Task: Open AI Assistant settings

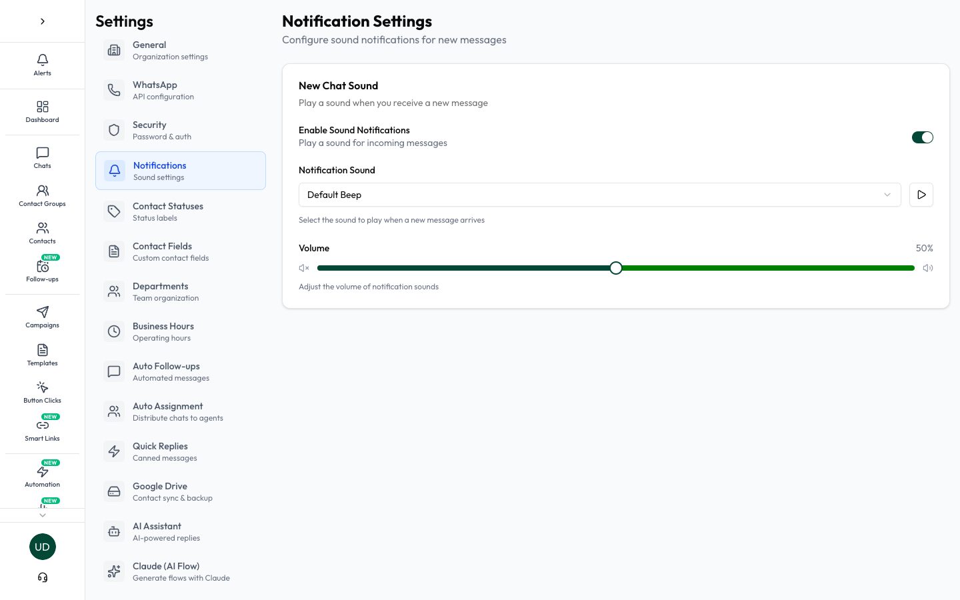Action: 181,531
